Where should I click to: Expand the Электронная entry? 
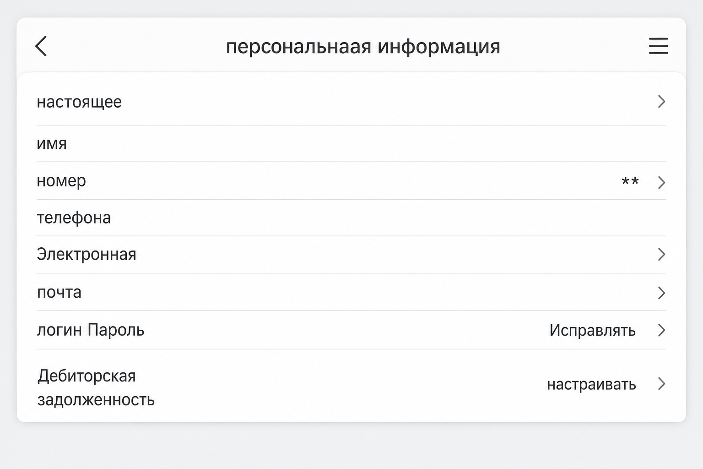click(351, 255)
